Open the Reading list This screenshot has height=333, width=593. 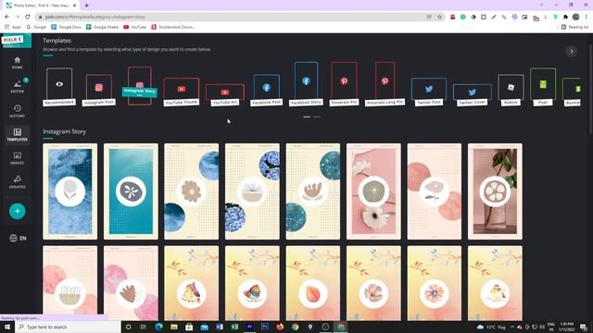coord(574,27)
